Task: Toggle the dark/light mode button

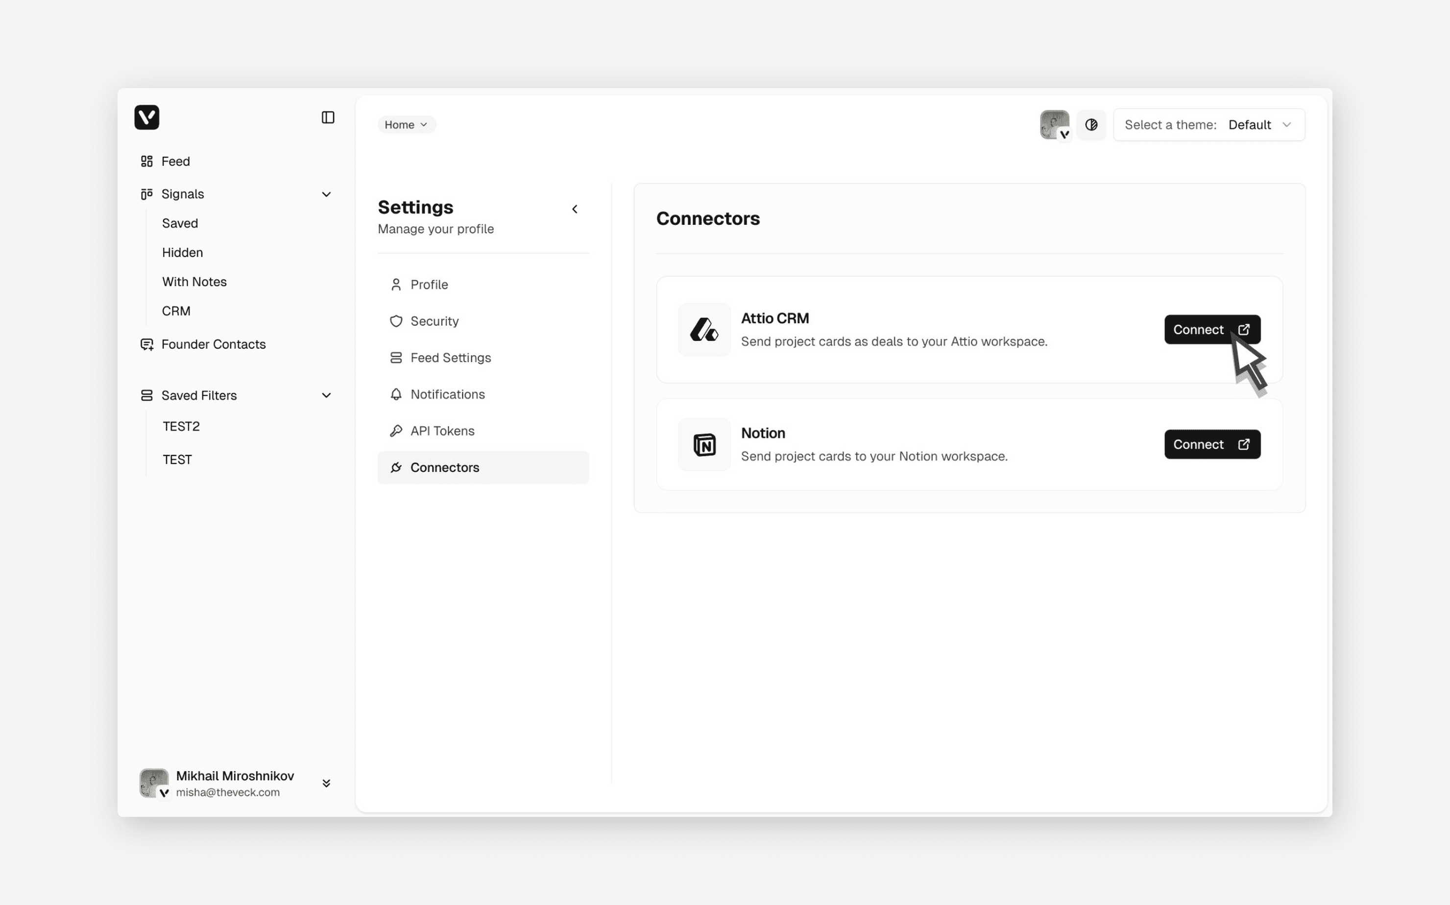Action: click(1091, 124)
